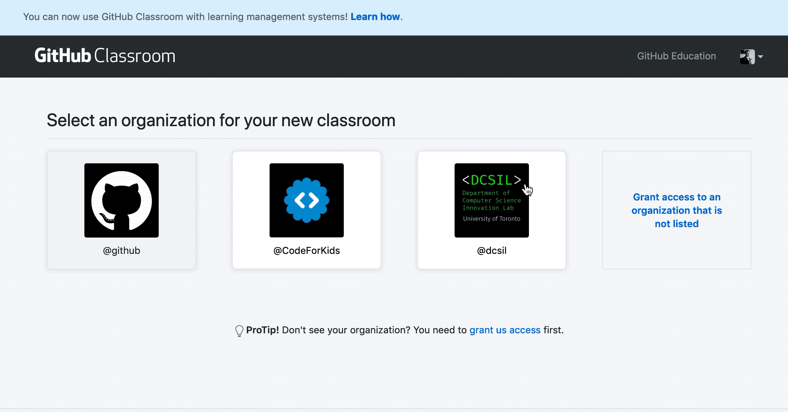
Task: Select the @github organization card
Action: (121, 210)
